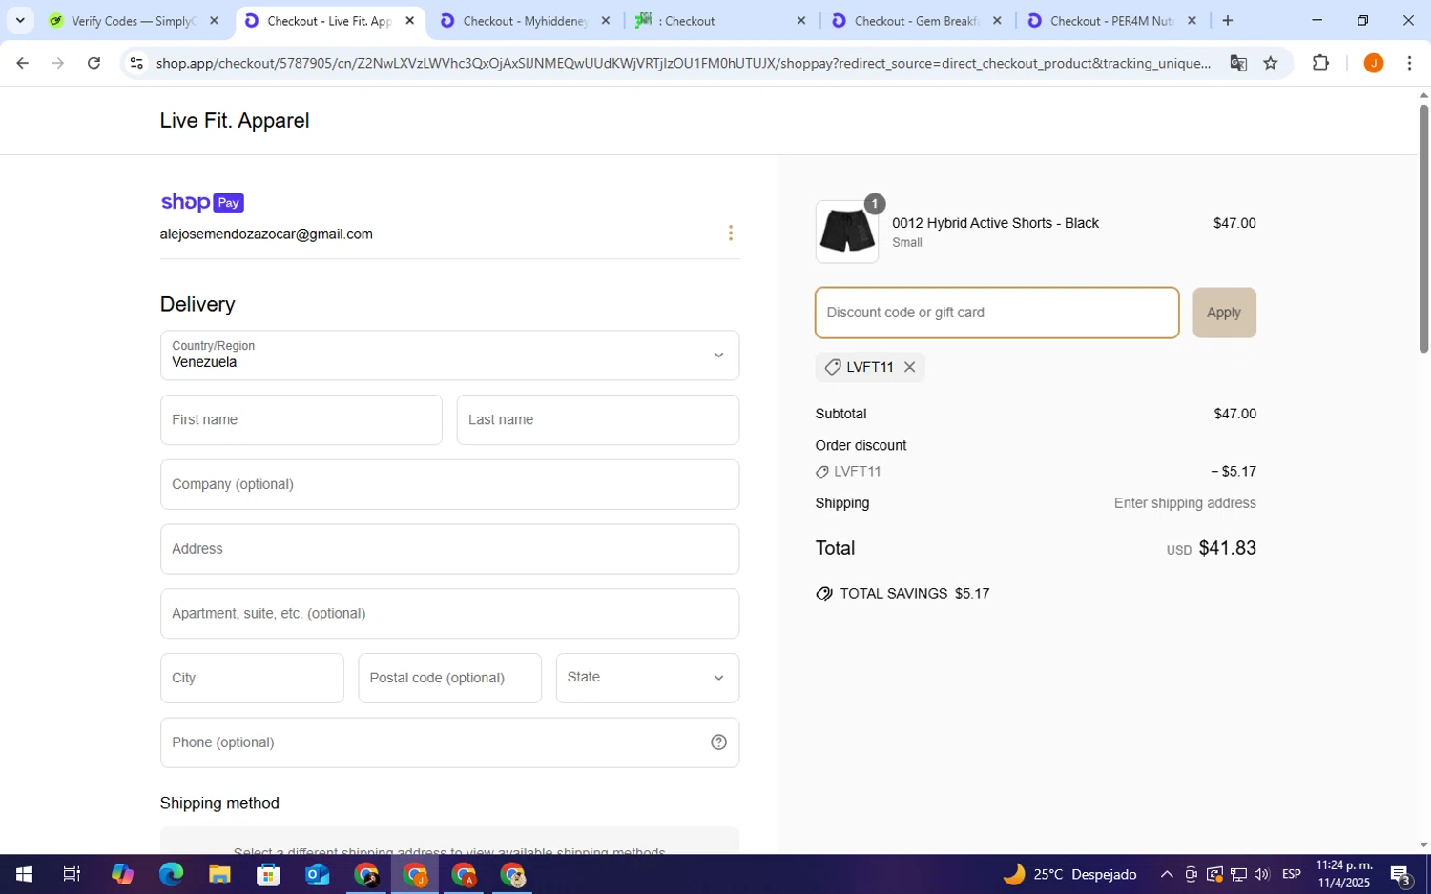Click the Phone (optional) field
Image resolution: width=1431 pixels, height=894 pixels.
pos(449,742)
